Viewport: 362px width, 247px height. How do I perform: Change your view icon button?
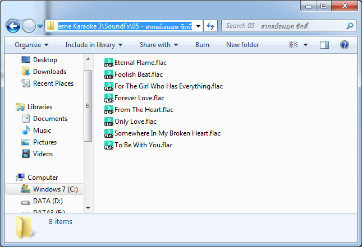(293, 45)
